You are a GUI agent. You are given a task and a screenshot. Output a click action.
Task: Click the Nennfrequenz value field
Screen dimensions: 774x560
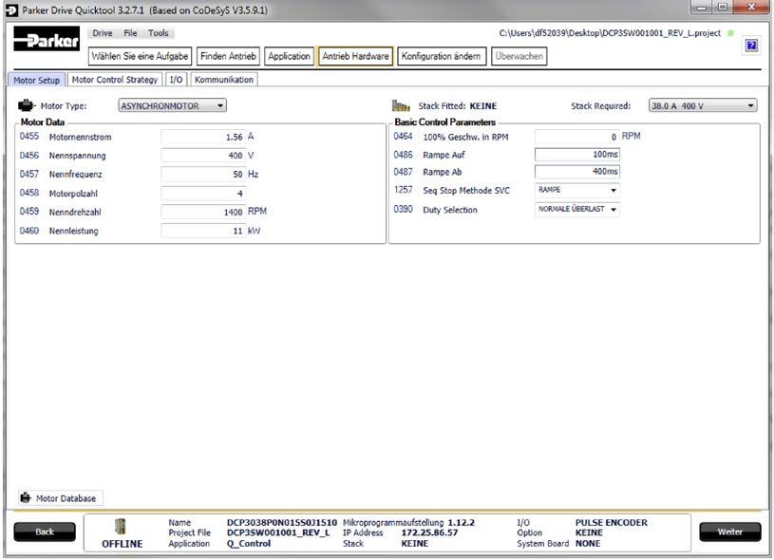[203, 174]
